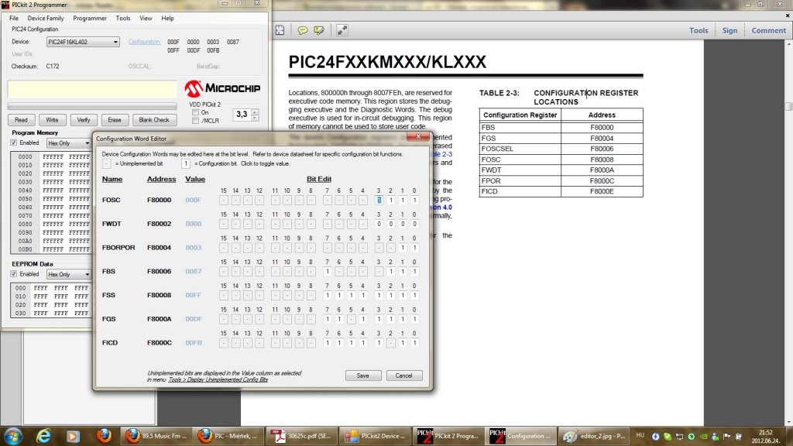This screenshot has width=793, height=446.
Task: Click the taskbar clock showing 21:52
Action: [766, 437]
